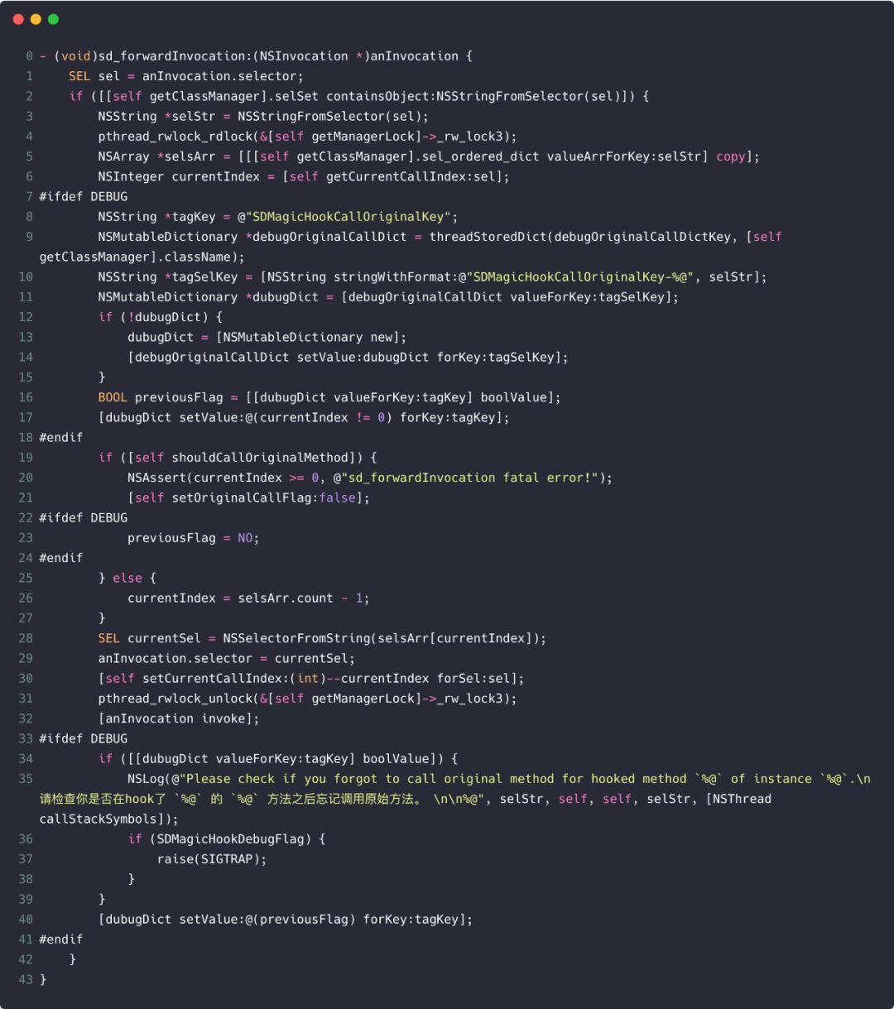Click the red close window dot
This screenshot has height=1009, width=894.
tap(18, 19)
